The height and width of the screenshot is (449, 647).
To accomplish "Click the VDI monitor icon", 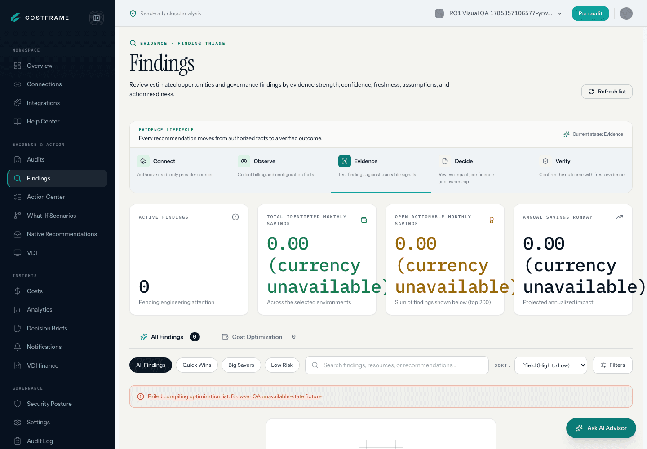I will 18,253.
